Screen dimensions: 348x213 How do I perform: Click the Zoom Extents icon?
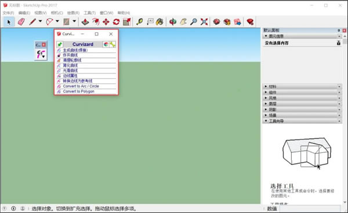pyautogui.click(x=204, y=21)
